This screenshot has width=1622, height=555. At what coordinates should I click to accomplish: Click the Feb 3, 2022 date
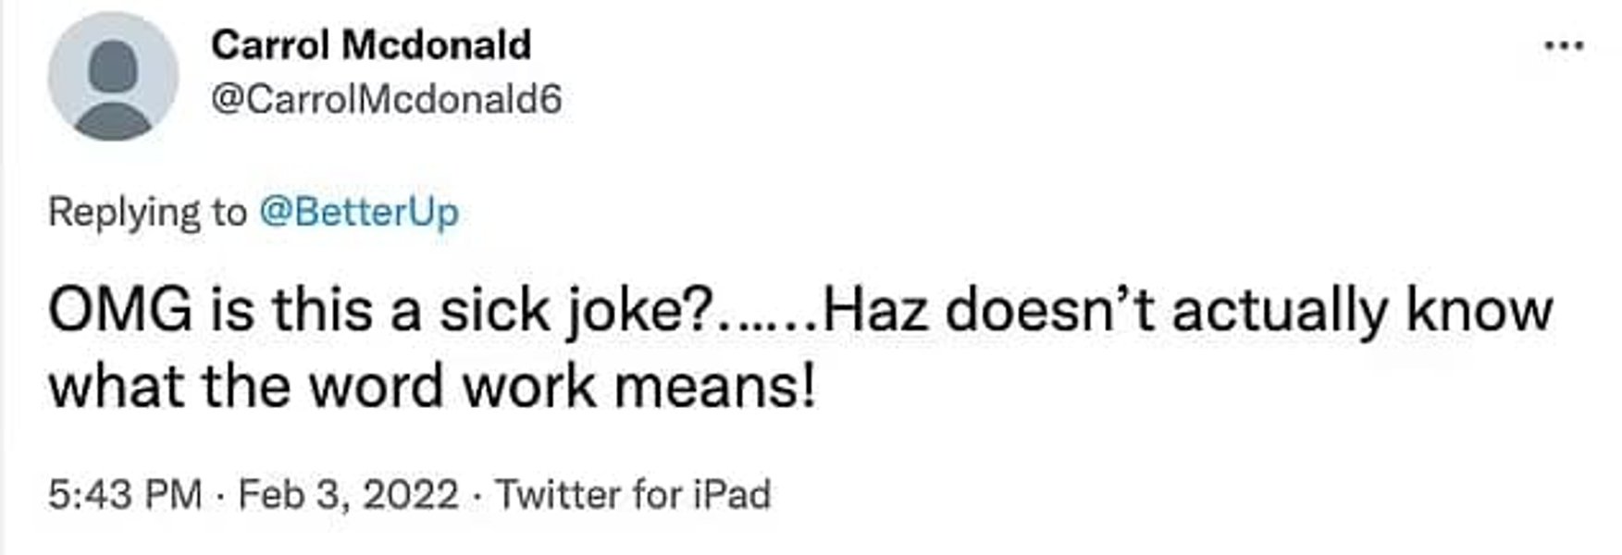(x=348, y=494)
